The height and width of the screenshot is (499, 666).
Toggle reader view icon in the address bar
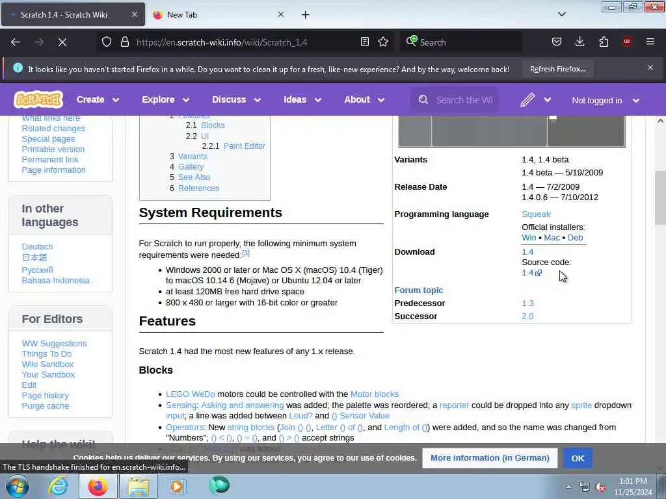click(x=364, y=42)
